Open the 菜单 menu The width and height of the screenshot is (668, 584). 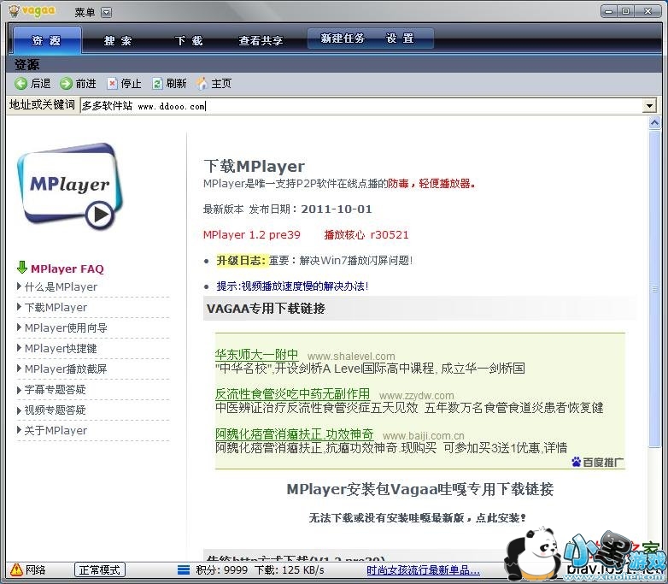(85, 13)
